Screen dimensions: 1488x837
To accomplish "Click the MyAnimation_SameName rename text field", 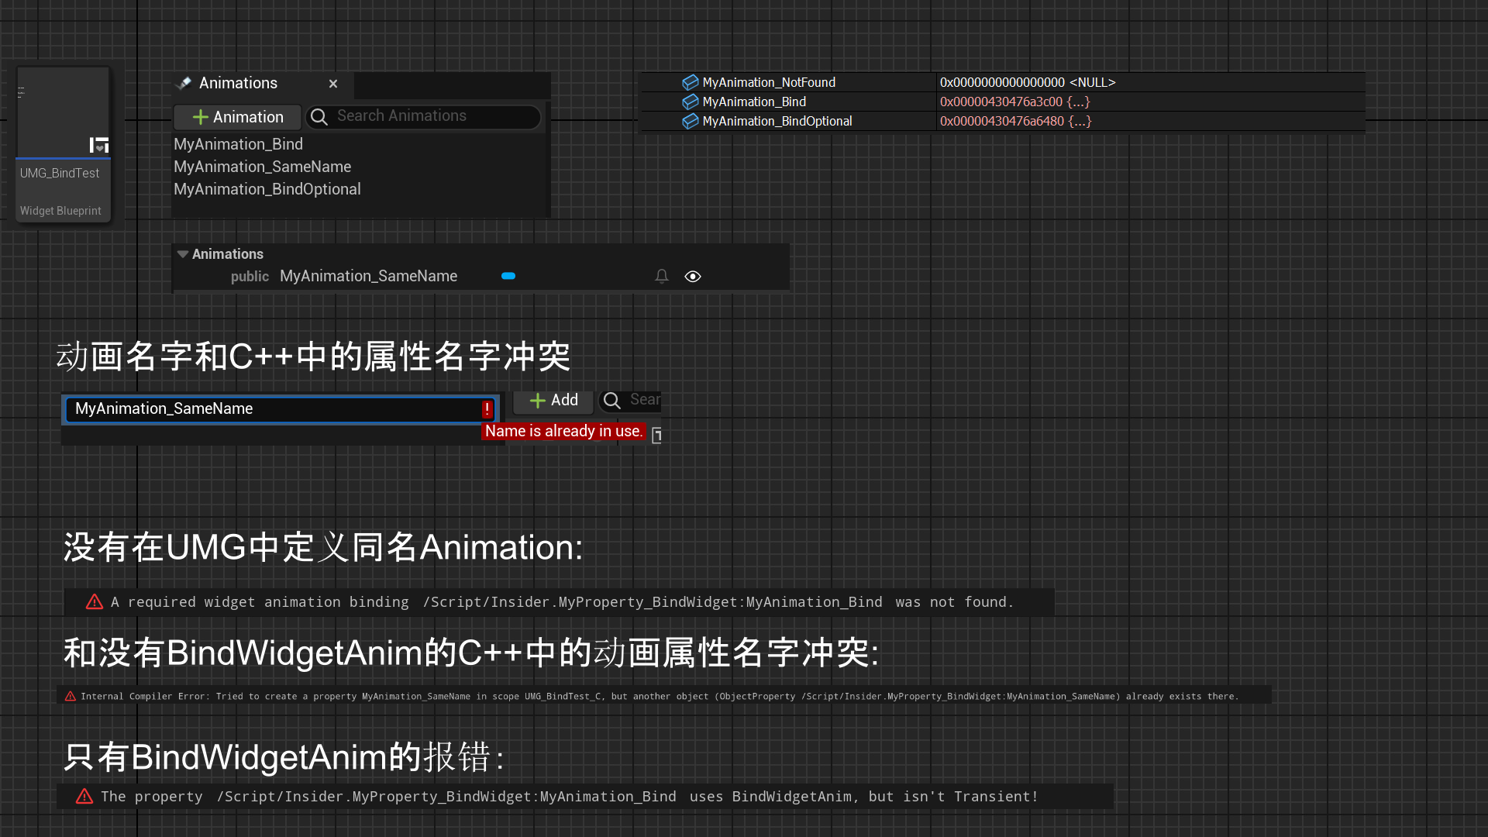I will coord(271,409).
